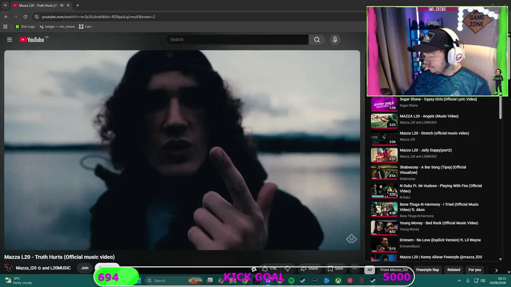
Task: Play Bone Thugs-N-Harmony I Tried title
Action: click(439, 207)
